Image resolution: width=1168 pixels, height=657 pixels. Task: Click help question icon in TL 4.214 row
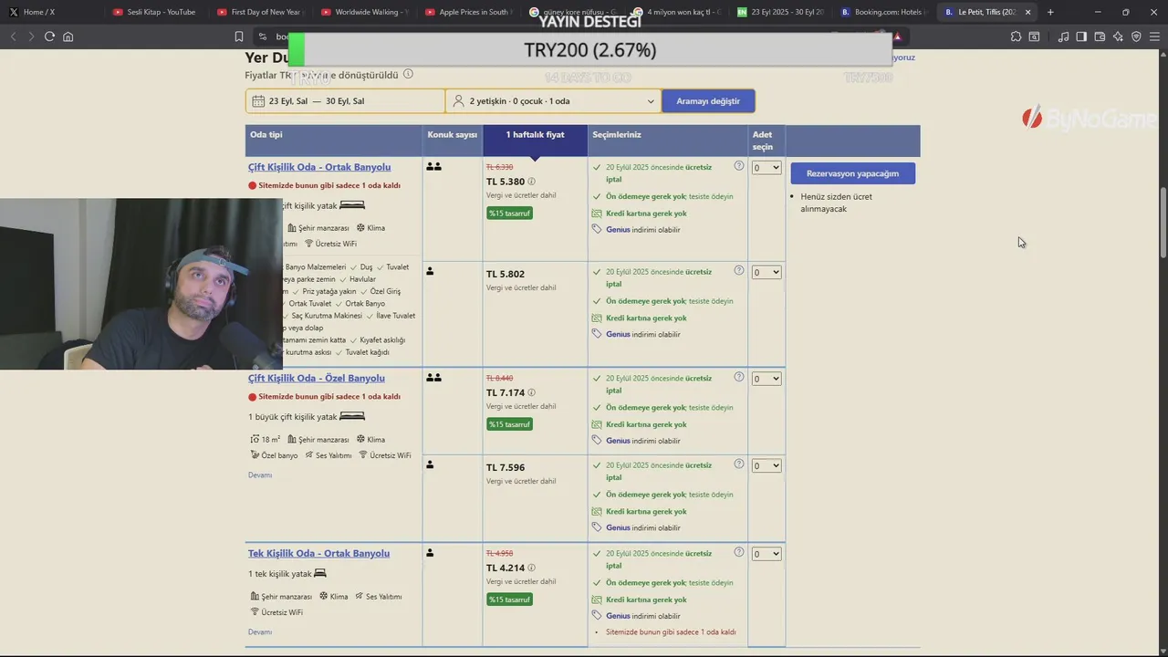[x=739, y=552]
